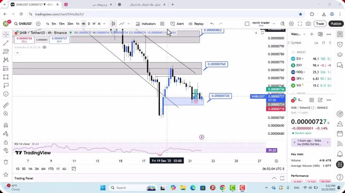The width and height of the screenshot is (345, 193).
Task: Open Alerts panel clock icon
Action: tap(340, 44)
